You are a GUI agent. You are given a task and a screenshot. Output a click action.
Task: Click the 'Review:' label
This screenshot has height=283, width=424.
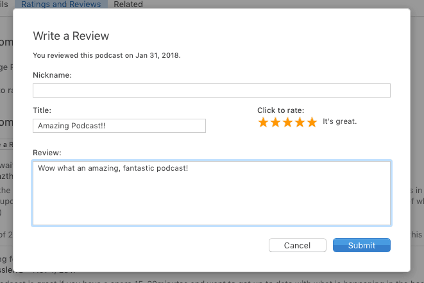47,153
